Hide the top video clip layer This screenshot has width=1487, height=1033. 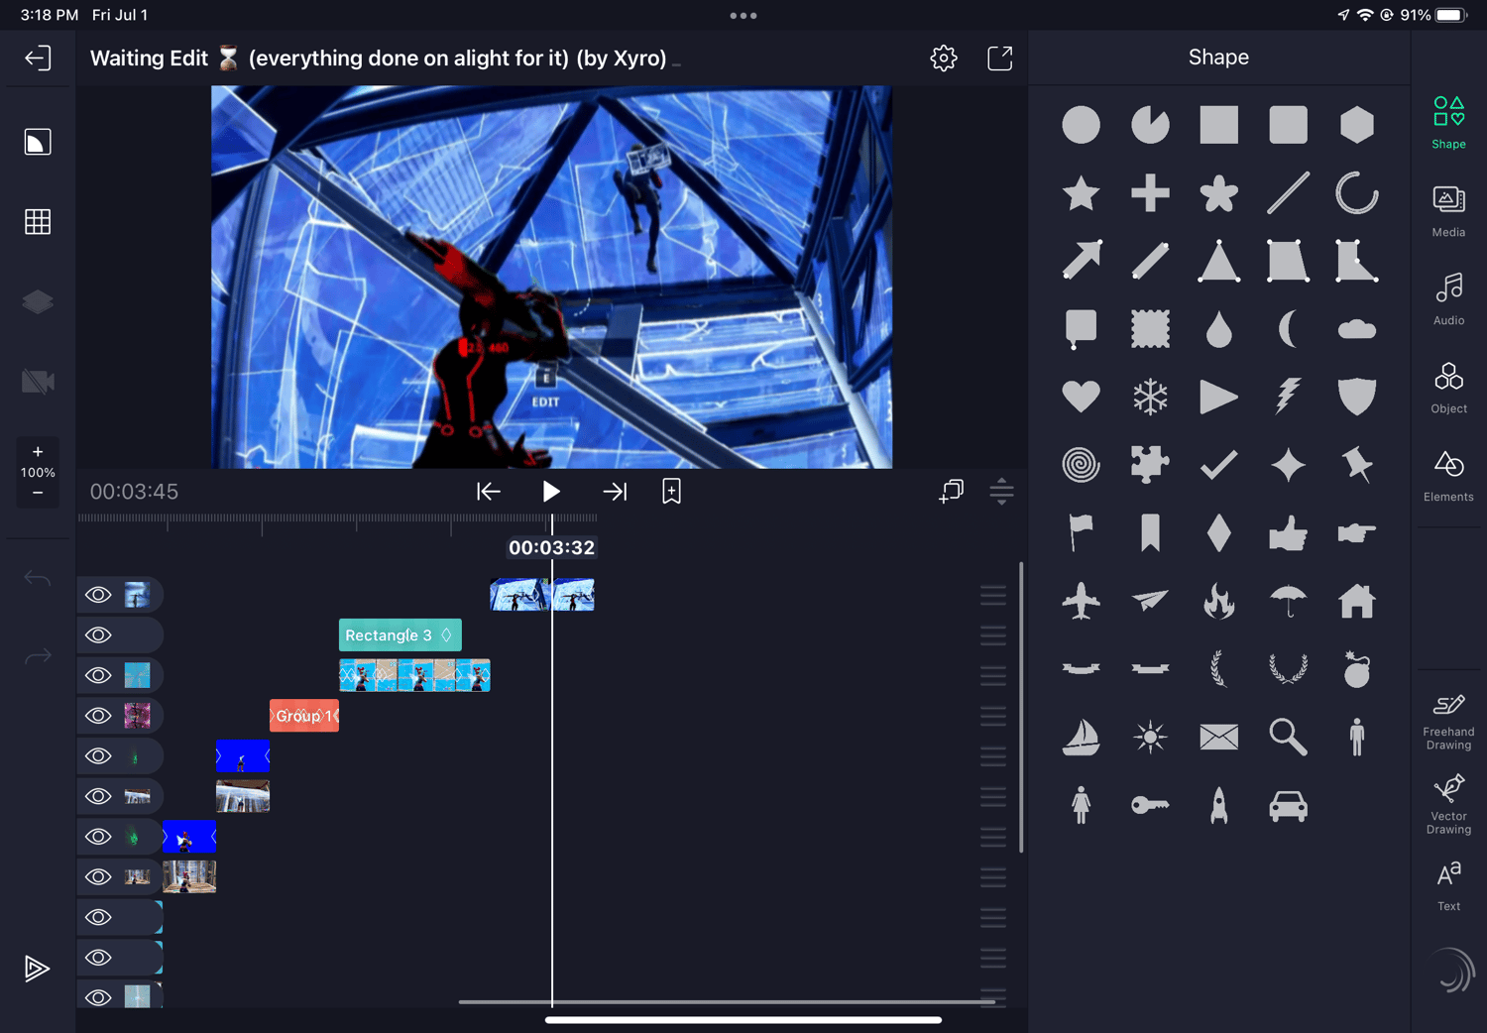click(x=98, y=595)
